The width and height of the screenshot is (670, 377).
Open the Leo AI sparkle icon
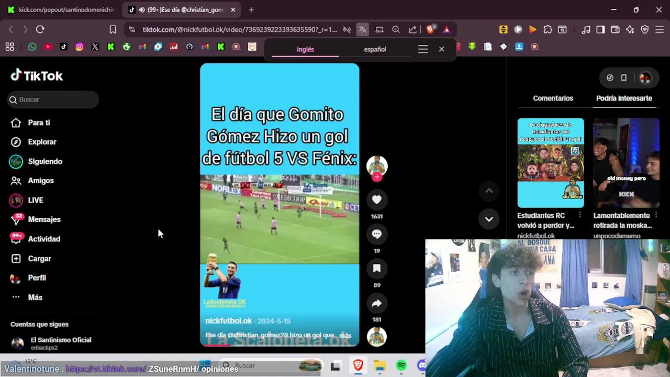(630, 29)
